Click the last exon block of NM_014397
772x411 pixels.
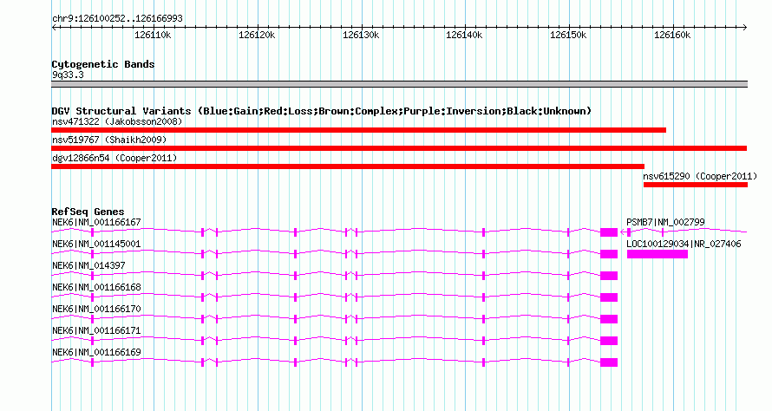tap(609, 276)
